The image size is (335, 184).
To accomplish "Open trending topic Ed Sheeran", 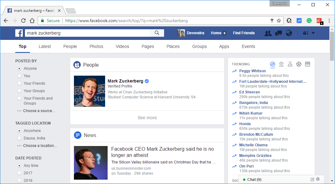I will [x=250, y=92].
